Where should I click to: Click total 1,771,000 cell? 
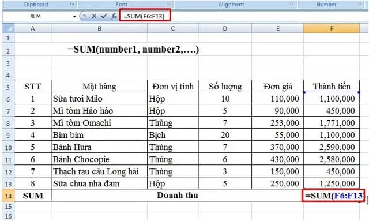pos(332,123)
